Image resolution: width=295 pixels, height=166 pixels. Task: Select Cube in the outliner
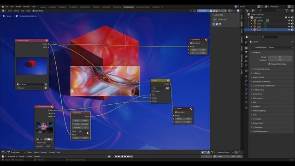pyautogui.click(x=259, y=24)
